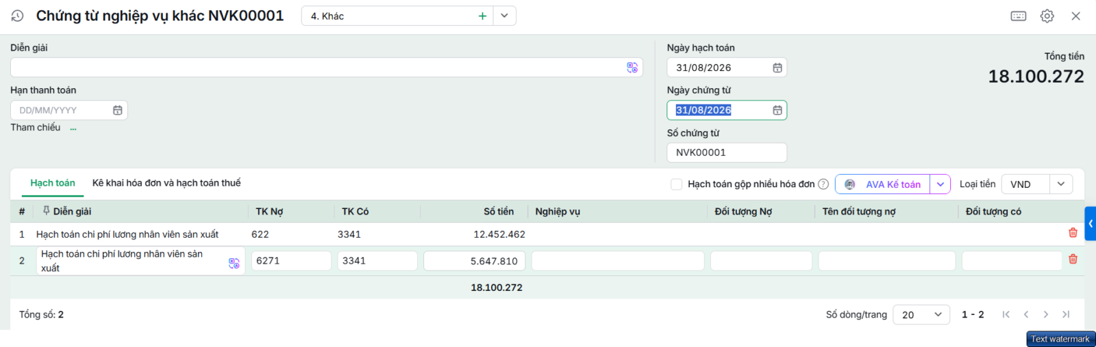Switch to Kê khai hóa đơn và hạch toán thuế tab

[x=166, y=183]
